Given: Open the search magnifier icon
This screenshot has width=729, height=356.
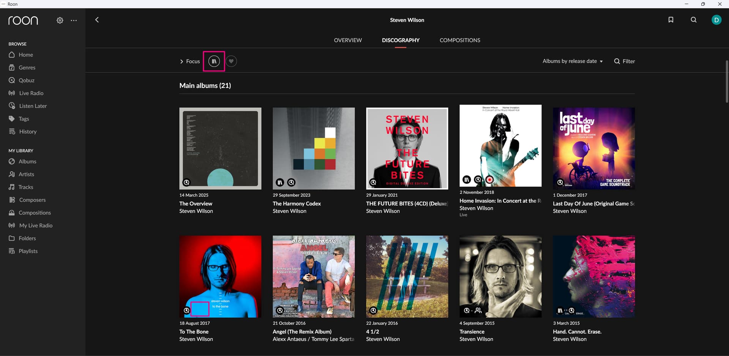Looking at the screenshot, I should tap(694, 20).
